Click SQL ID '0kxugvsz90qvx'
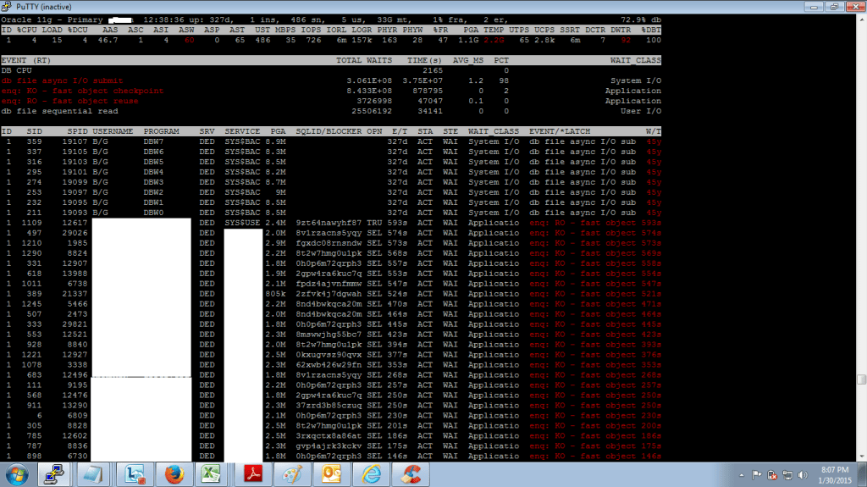 click(x=329, y=355)
